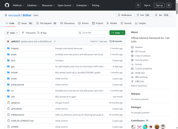178x129 pixels.
Task: Click the page vertical scrollbar
Action: (177, 8)
